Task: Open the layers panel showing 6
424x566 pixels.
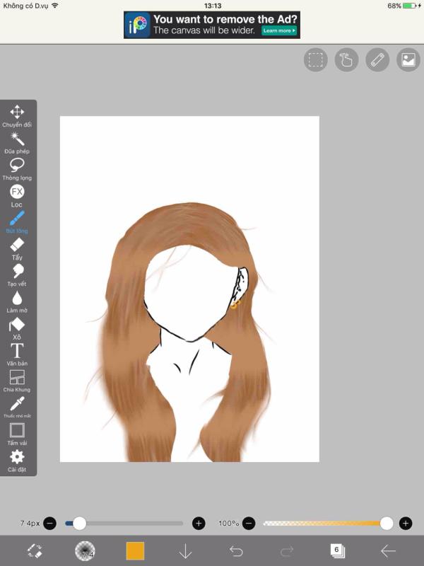Action: click(x=337, y=551)
